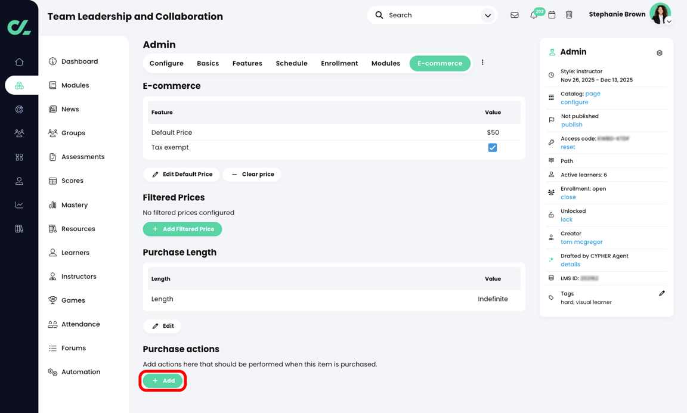Uncheck the Tax exempt checkbox
This screenshot has width=687, height=413.
pyautogui.click(x=493, y=147)
